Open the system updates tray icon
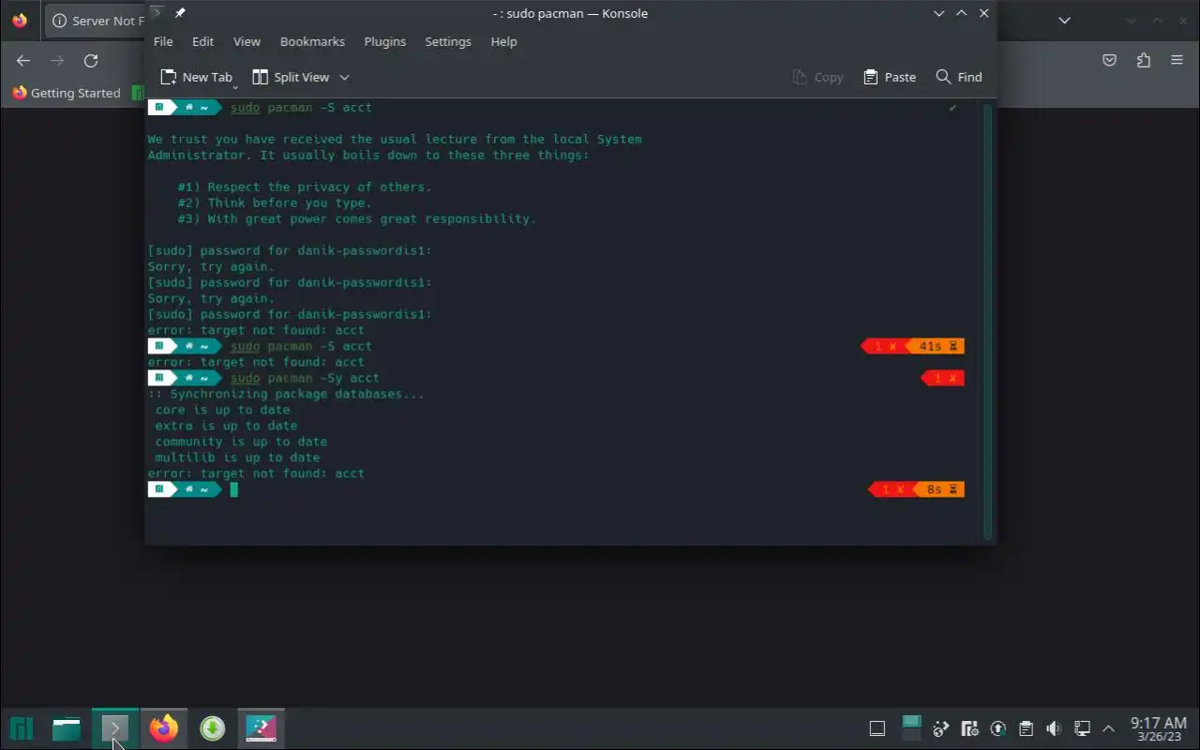The height and width of the screenshot is (750, 1200). point(998,728)
